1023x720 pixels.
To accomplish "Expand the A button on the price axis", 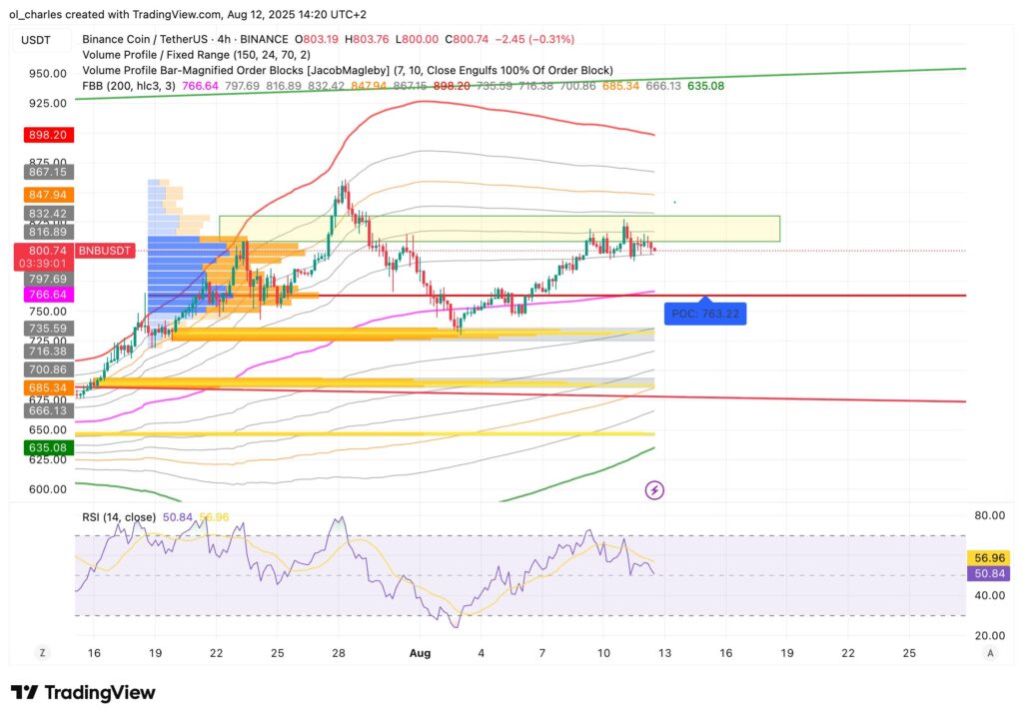I will [990, 651].
